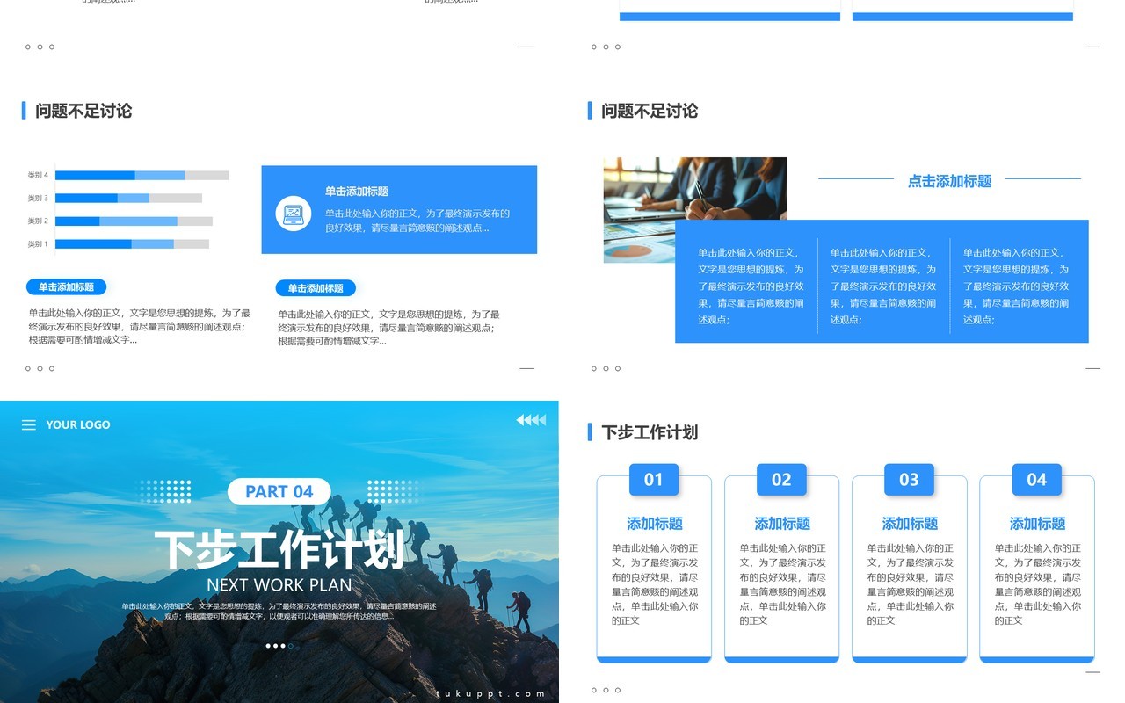Click the 01 number badge

(654, 480)
